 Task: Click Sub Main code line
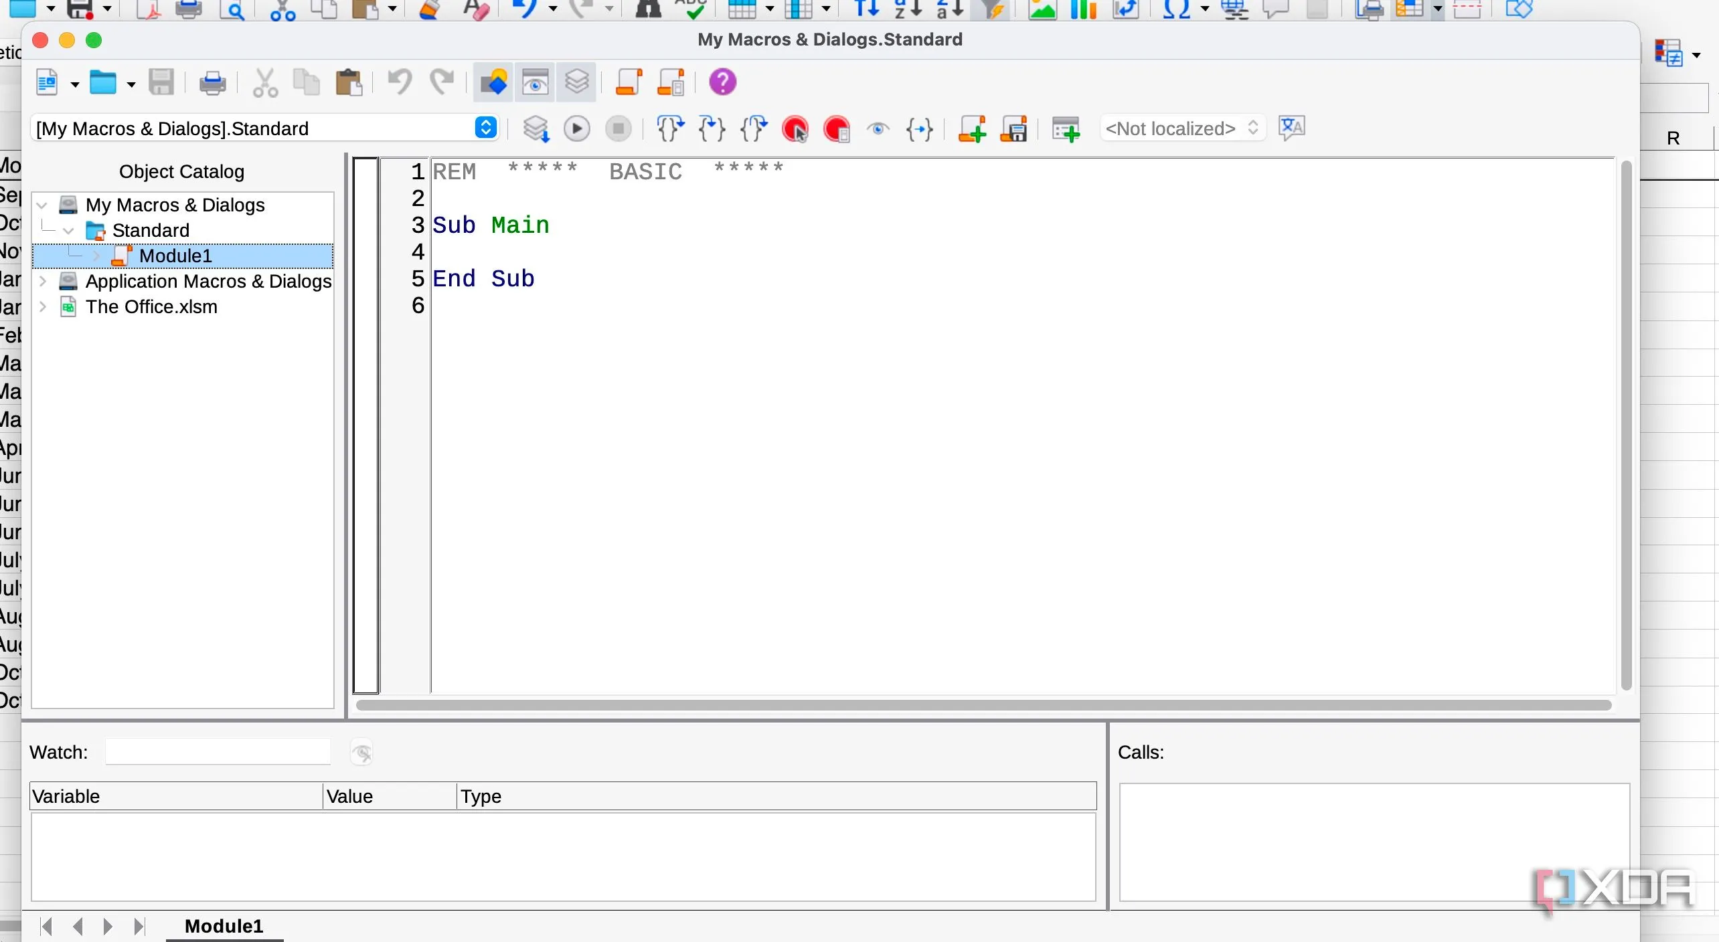[491, 225]
